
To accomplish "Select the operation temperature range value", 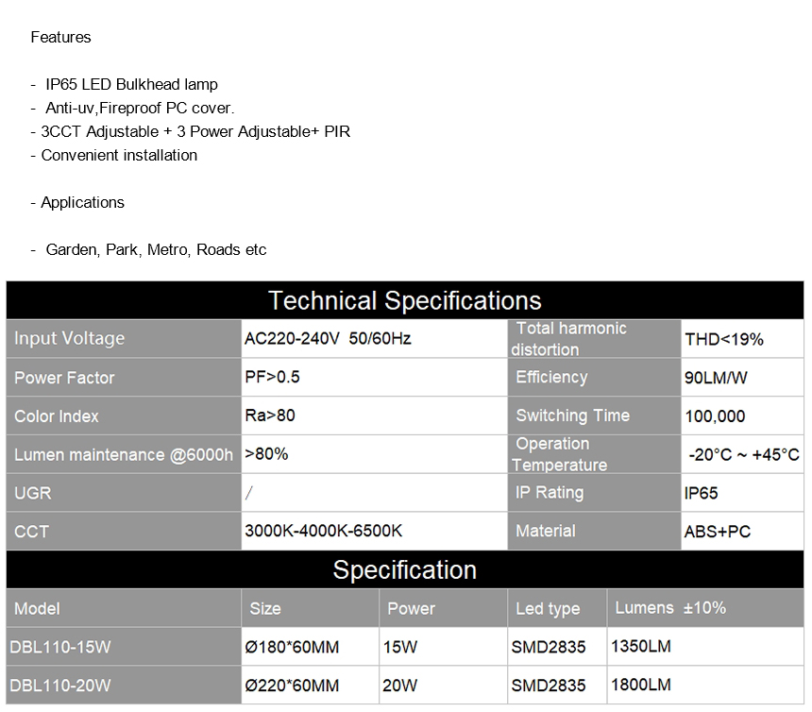I will click(742, 454).
